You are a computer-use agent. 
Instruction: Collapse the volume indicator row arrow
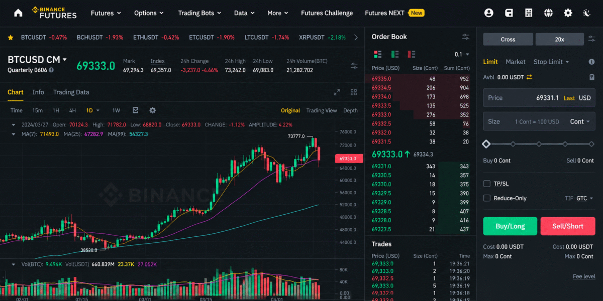pyautogui.click(x=14, y=264)
